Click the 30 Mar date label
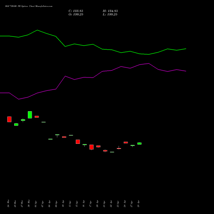The image size is (214, 214). click(29, 203)
